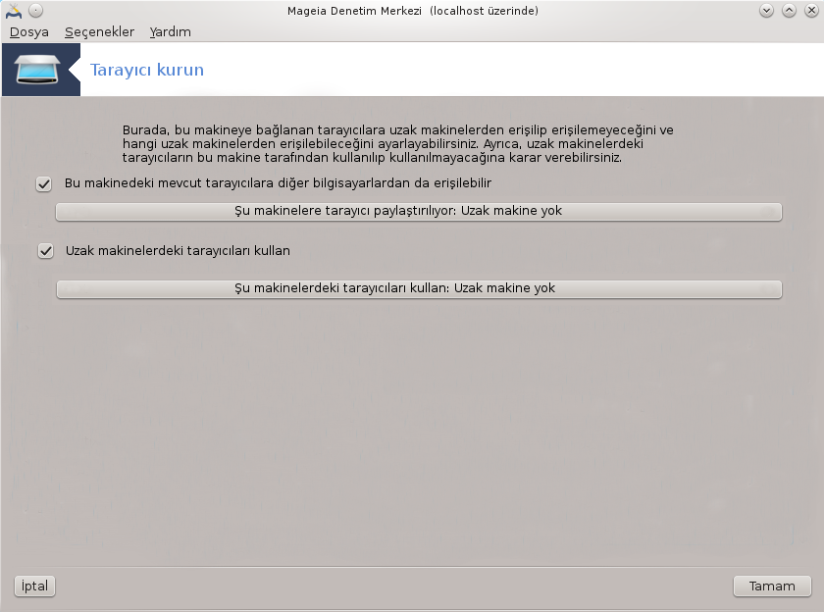The image size is (824, 612).
Task: Click the description paragraph starting 'Burada, bu makineye'
Action: pos(398,144)
